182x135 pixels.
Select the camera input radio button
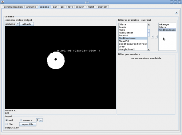21,120
